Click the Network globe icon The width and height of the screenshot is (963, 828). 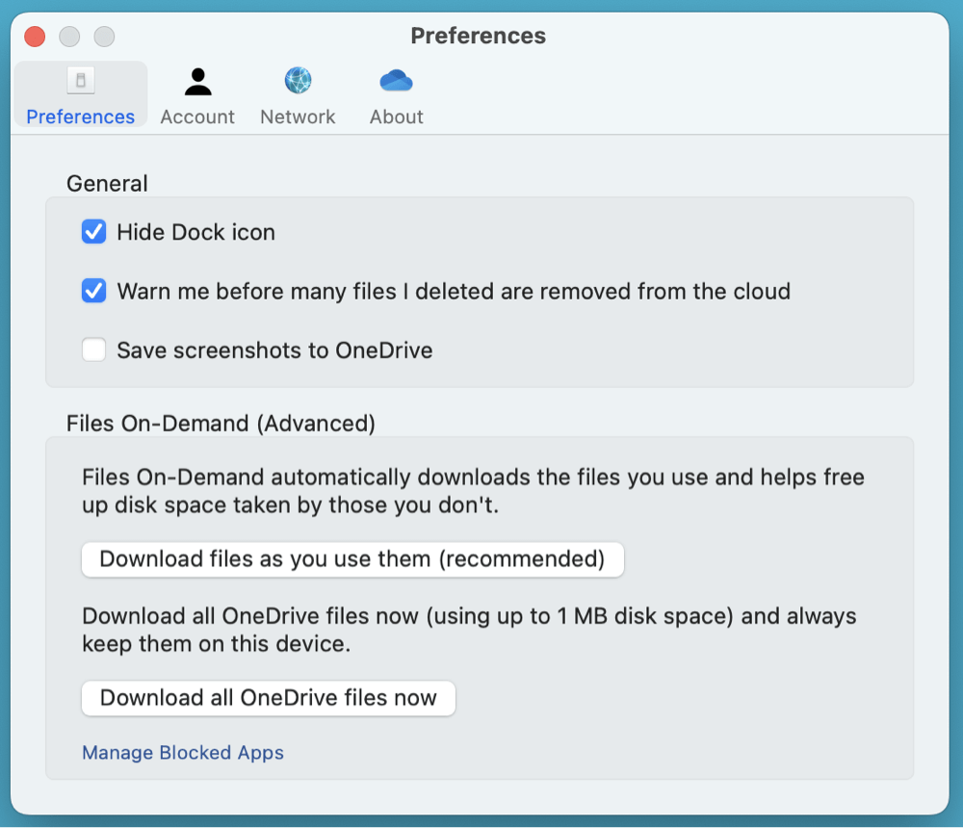(x=298, y=80)
